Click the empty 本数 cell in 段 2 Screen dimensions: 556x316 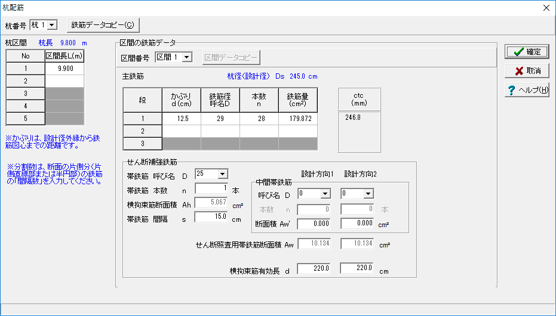[259, 131]
